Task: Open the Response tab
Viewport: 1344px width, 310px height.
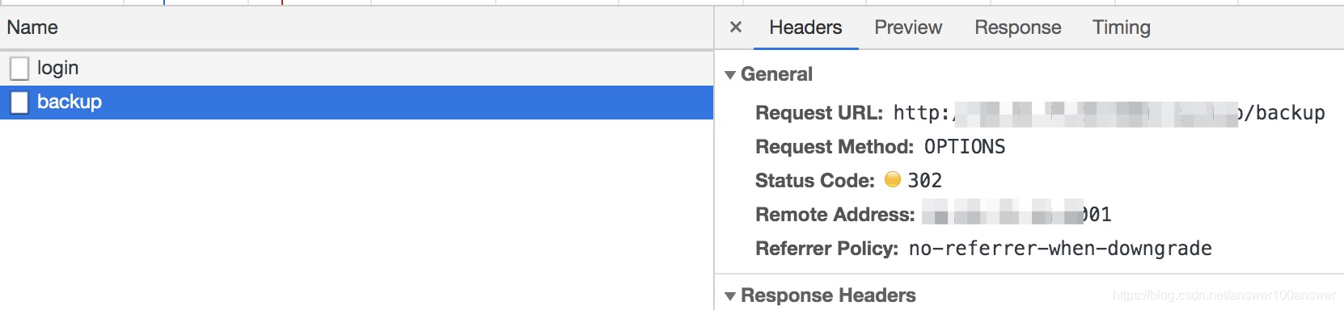Action: point(1017,27)
